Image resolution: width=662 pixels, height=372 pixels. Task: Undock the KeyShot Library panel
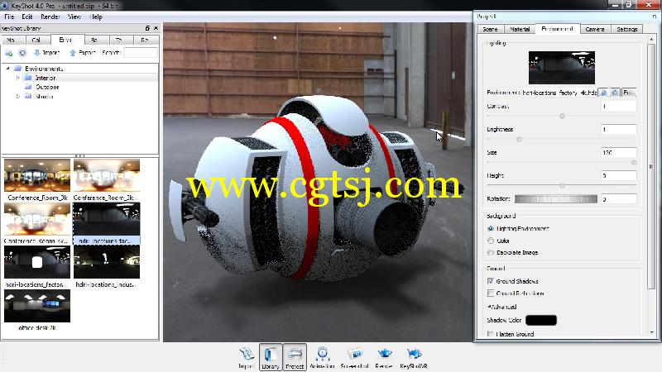click(x=147, y=28)
